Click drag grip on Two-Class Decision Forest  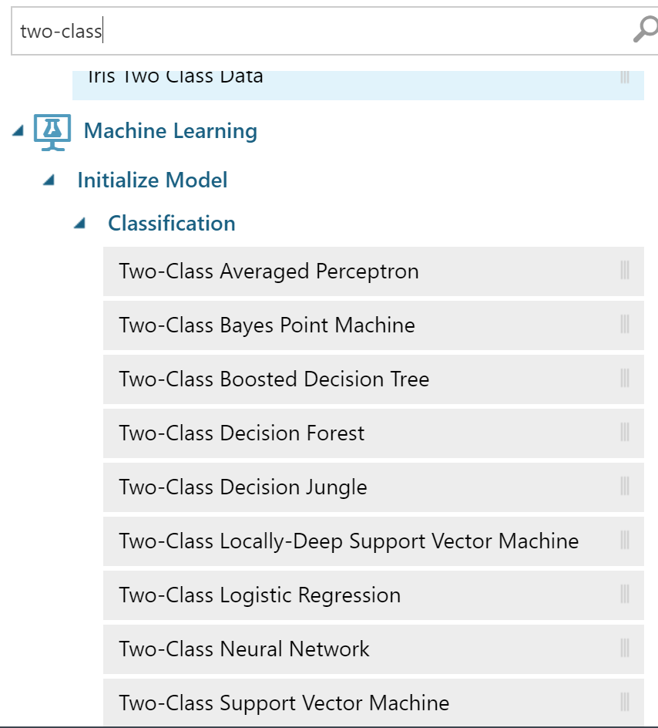[625, 432]
